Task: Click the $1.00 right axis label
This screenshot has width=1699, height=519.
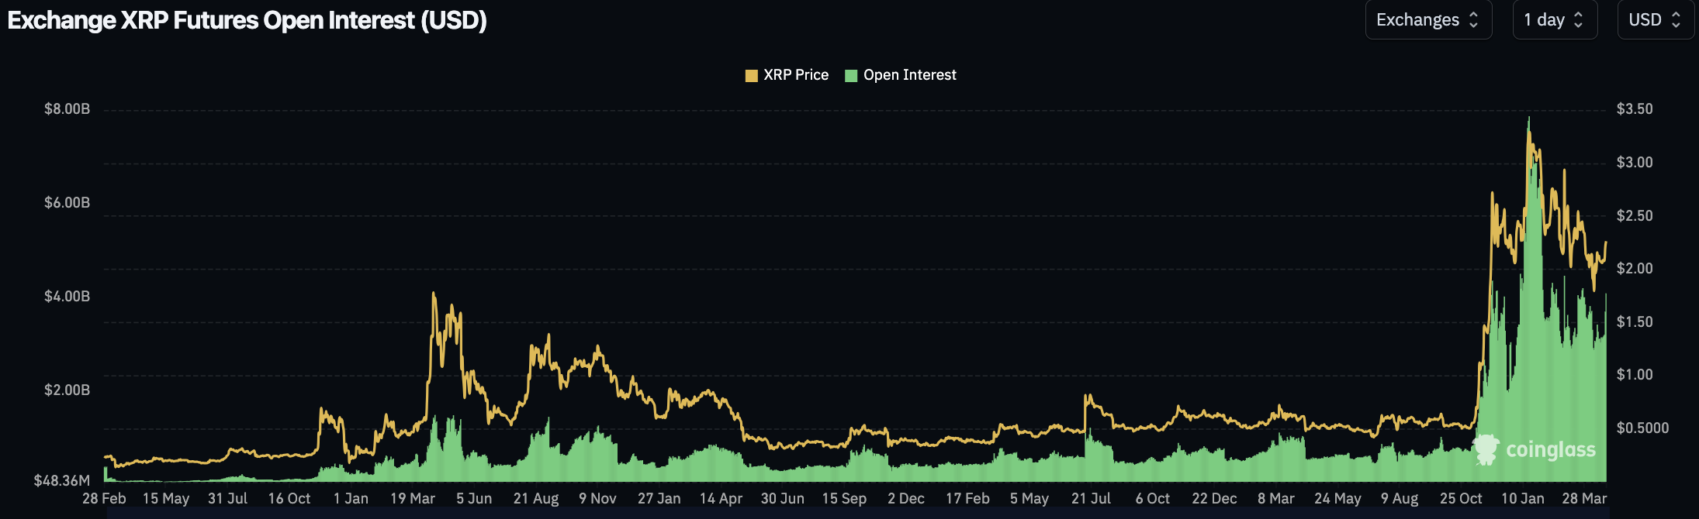Action: click(x=1635, y=375)
